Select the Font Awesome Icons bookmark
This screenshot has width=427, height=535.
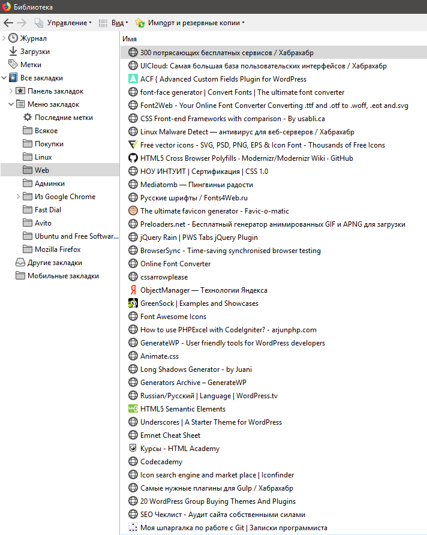(173, 317)
